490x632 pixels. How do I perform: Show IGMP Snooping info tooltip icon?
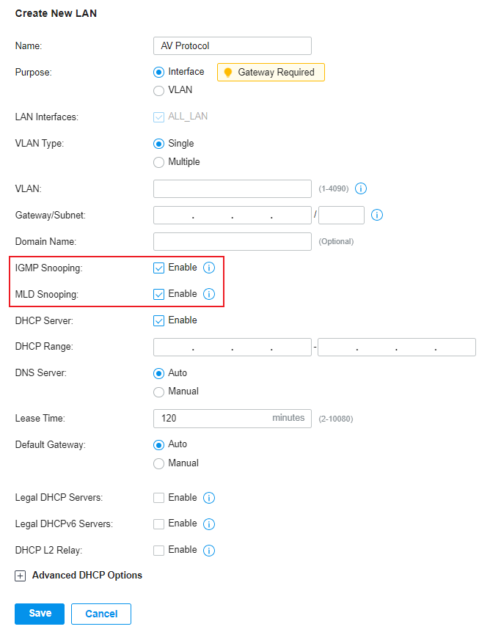tap(209, 268)
